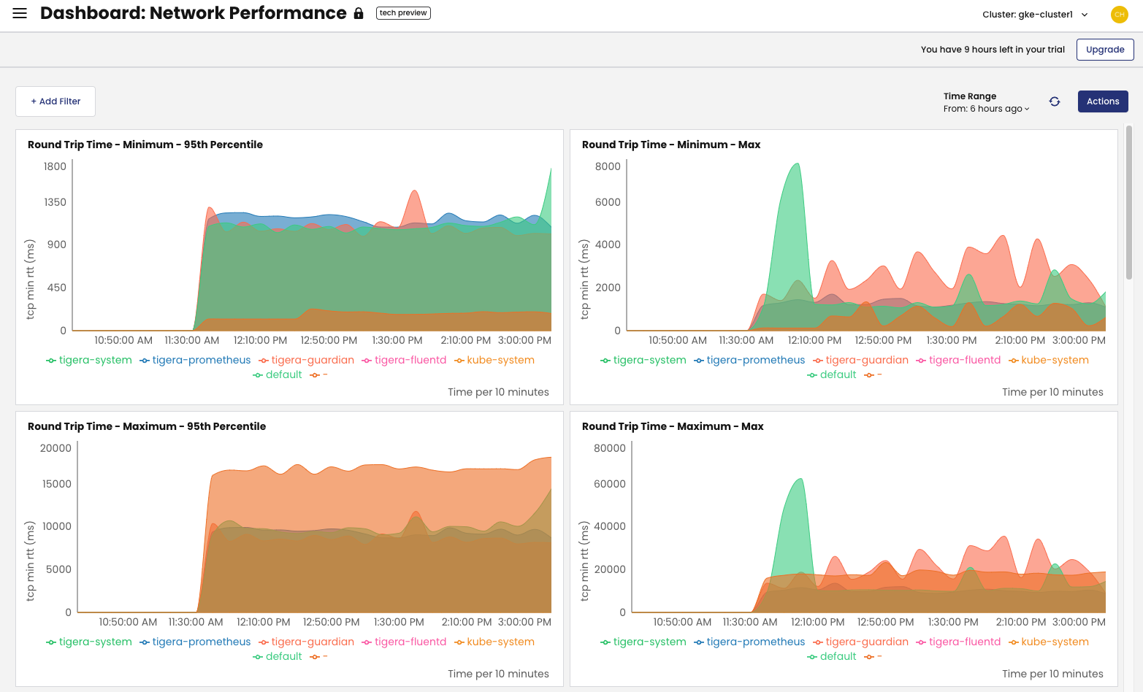Open the CH user avatar menu
The width and height of the screenshot is (1143, 692).
[x=1119, y=14]
